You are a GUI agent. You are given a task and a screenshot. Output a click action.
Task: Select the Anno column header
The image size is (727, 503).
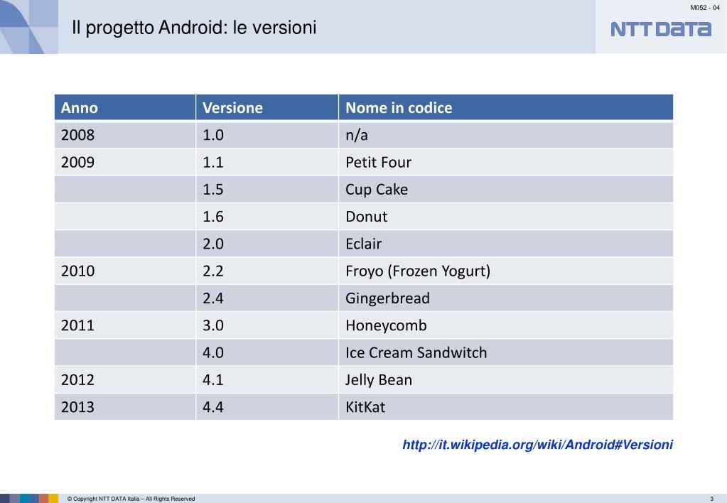coord(125,107)
